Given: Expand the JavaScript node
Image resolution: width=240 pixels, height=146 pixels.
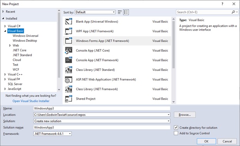Looking at the screenshot, I should (x=5, y=89).
